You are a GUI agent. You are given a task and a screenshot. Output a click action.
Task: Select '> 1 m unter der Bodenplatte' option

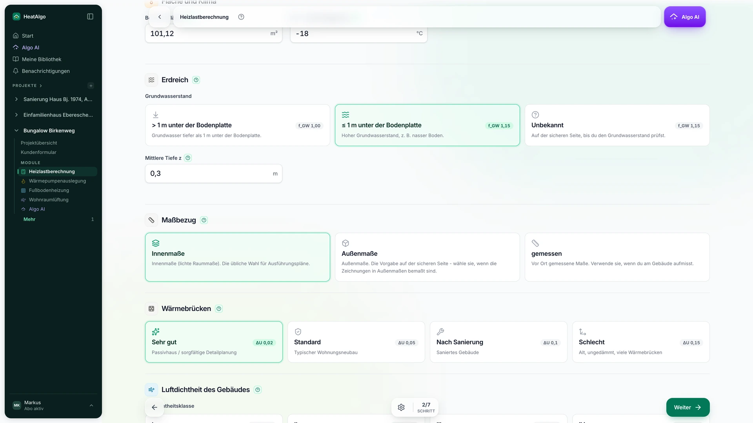pos(238,125)
